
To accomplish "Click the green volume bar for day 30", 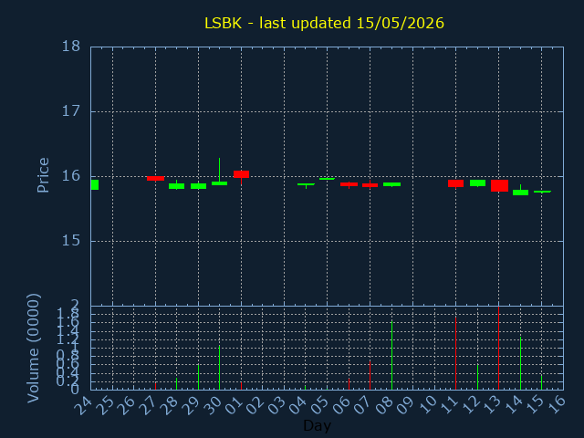I will (x=219, y=367).
